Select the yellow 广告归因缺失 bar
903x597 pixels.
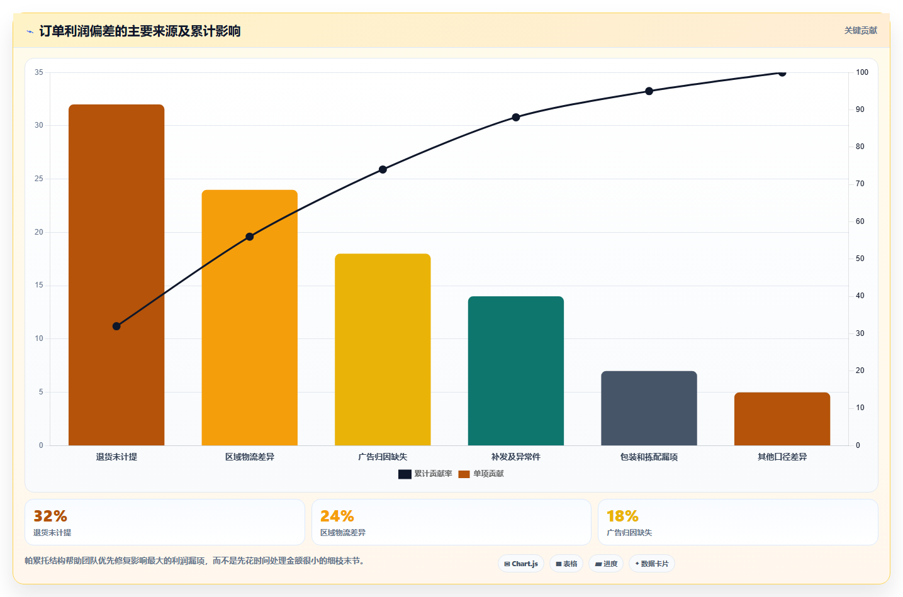(383, 350)
